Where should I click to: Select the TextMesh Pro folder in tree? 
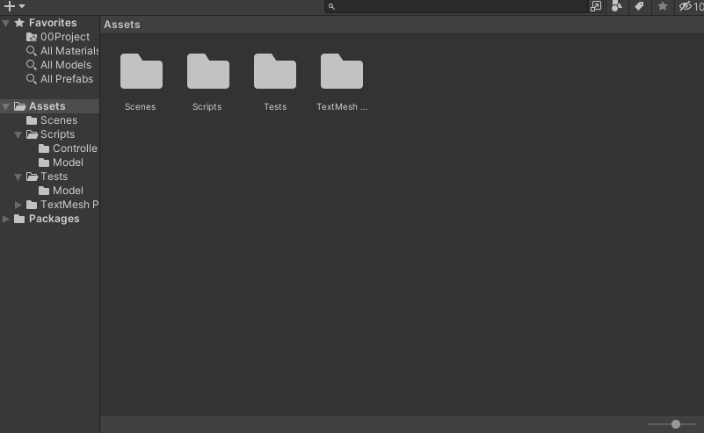(69, 205)
